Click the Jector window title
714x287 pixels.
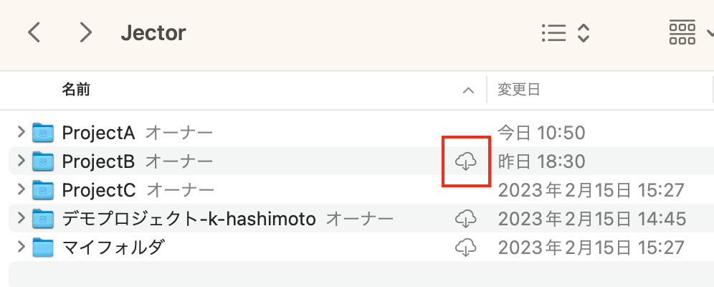(153, 33)
